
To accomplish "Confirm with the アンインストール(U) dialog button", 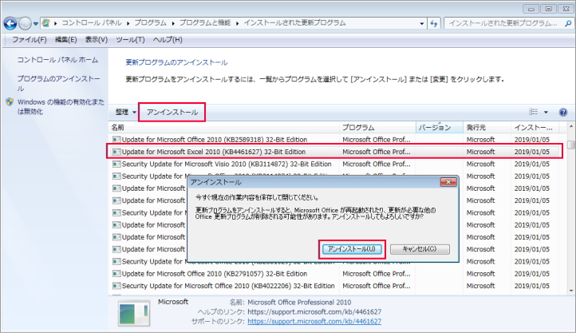I will 352,249.
